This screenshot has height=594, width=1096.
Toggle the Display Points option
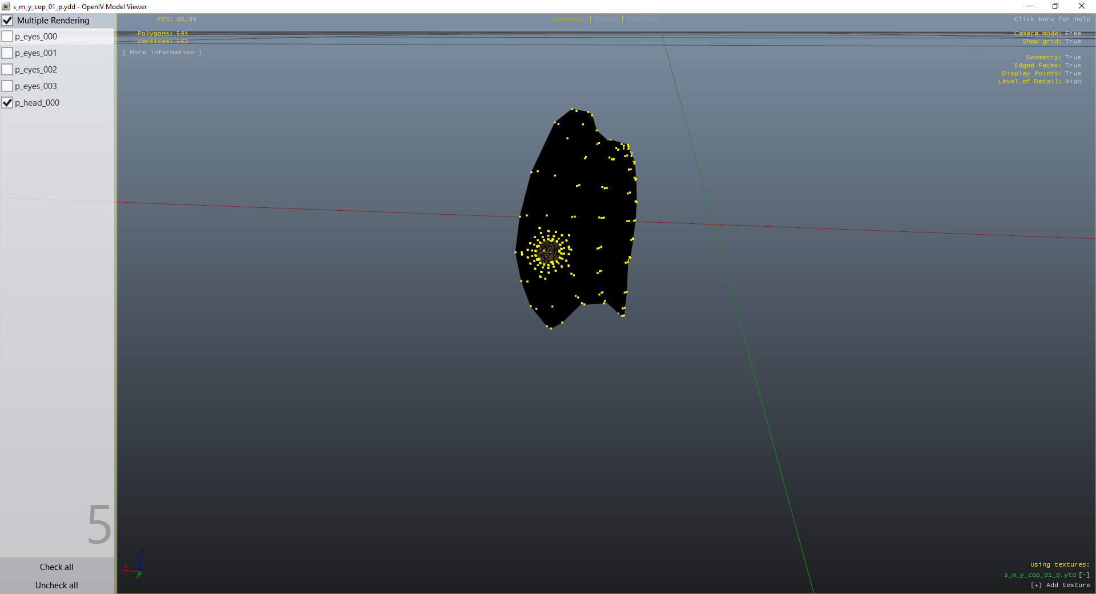tap(1042, 74)
